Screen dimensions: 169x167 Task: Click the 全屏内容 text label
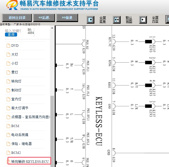[x=155, y=19]
